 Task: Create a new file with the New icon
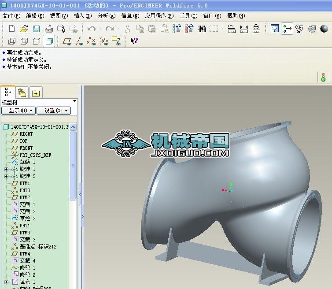[x=12, y=28]
